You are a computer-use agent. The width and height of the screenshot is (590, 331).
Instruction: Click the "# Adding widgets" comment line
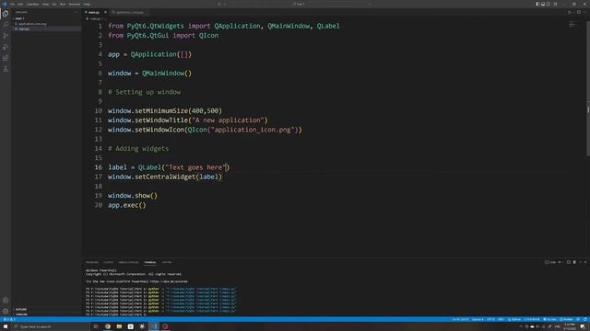point(138,149)
